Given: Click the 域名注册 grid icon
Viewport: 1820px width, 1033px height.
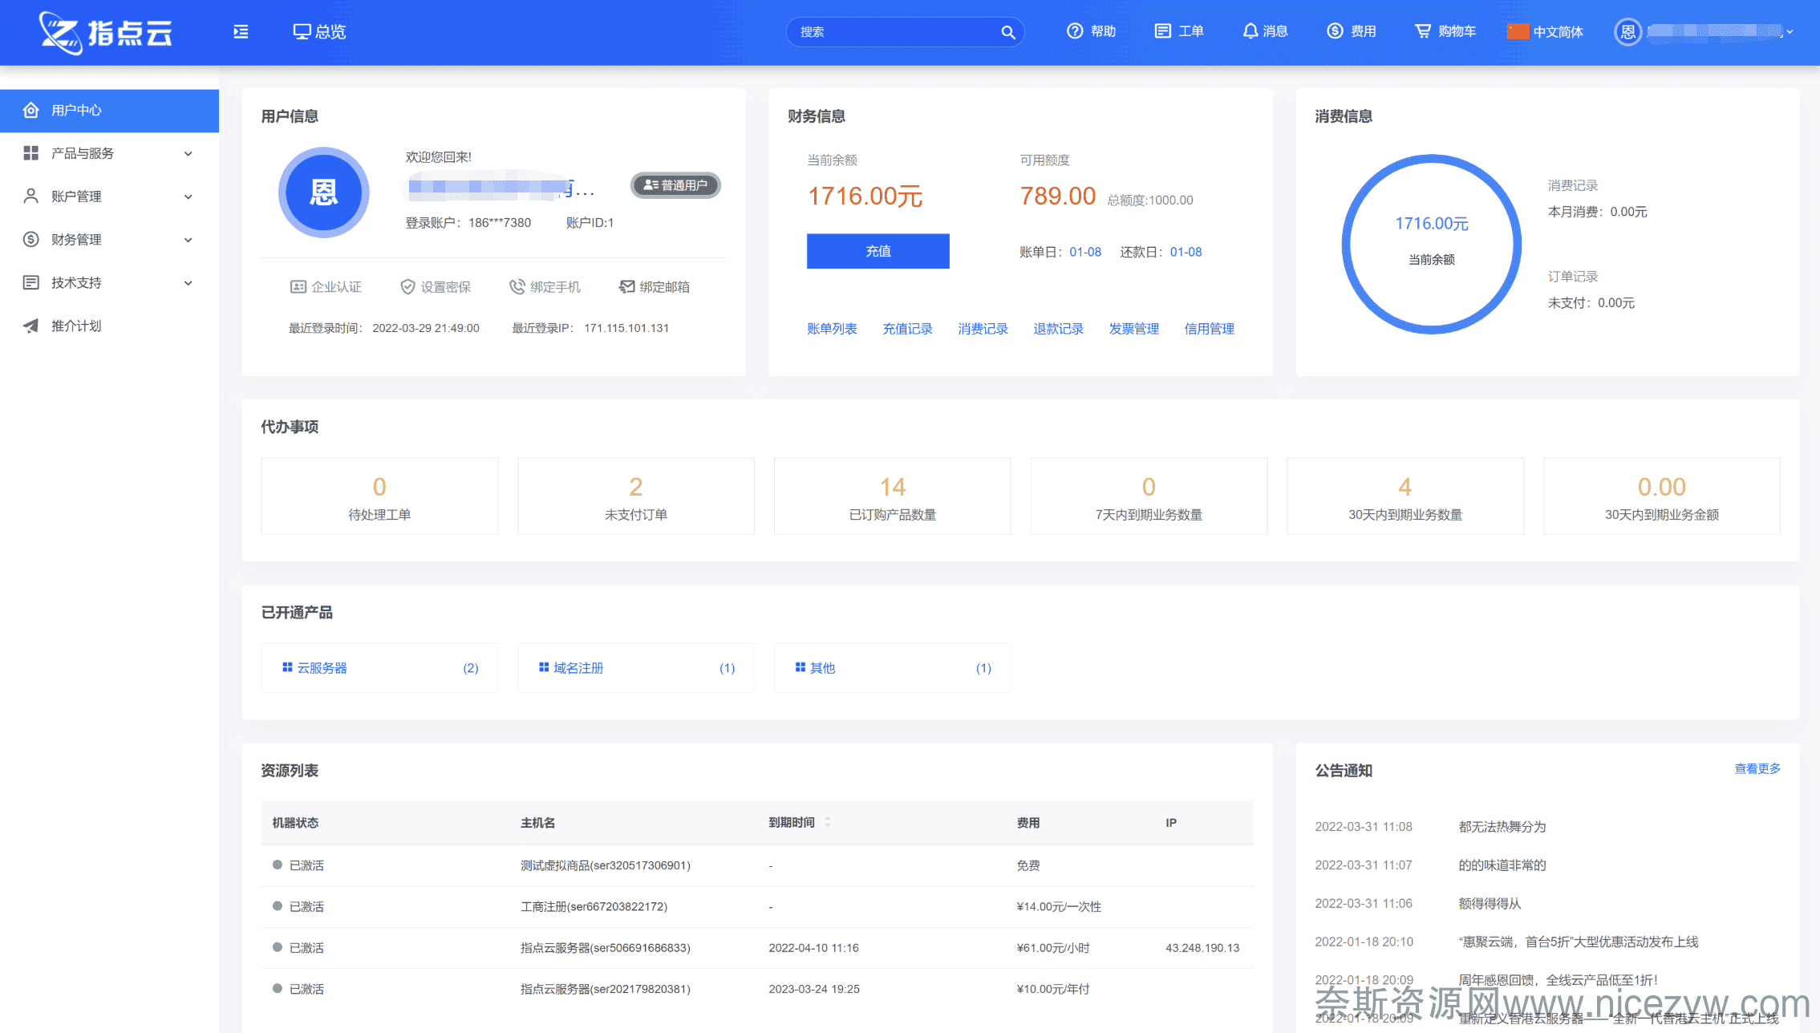Looking at the screenshot, I should coord(544,667).
